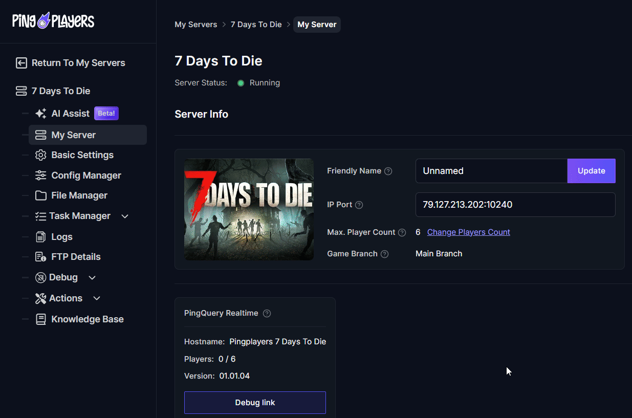Click the Actions tools icon
The height and width of the screenshot is (418, 632).
pos(40,298)
